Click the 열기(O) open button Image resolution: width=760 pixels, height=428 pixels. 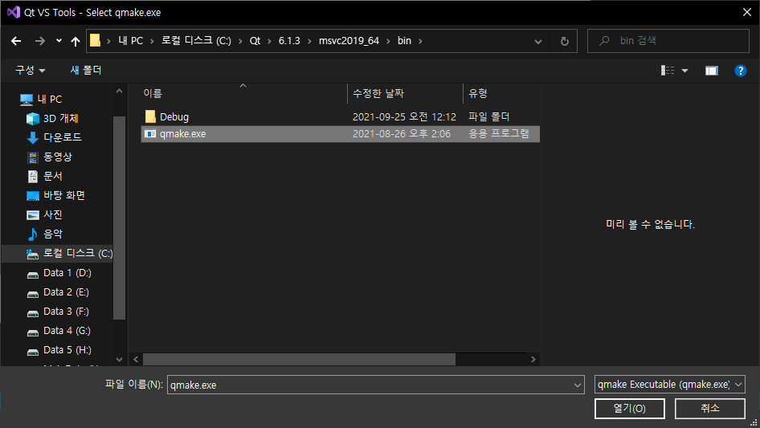(630, 409)
